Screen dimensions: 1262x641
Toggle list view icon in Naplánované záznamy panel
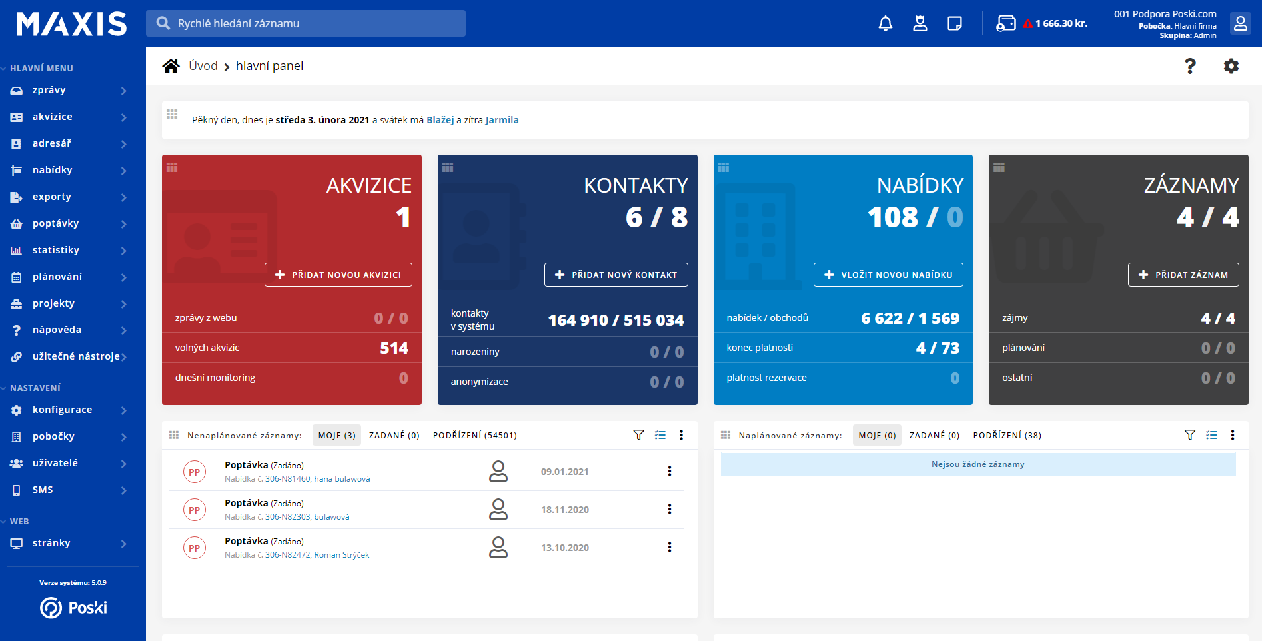[x=1211, y=435]
